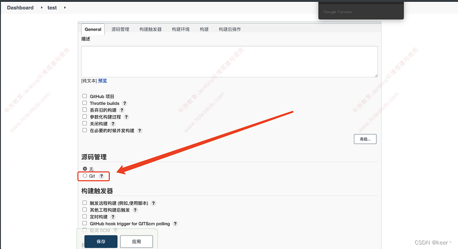458x249 pixels.
Task: Switch to the 源码管理 tab
Action: 120,29
